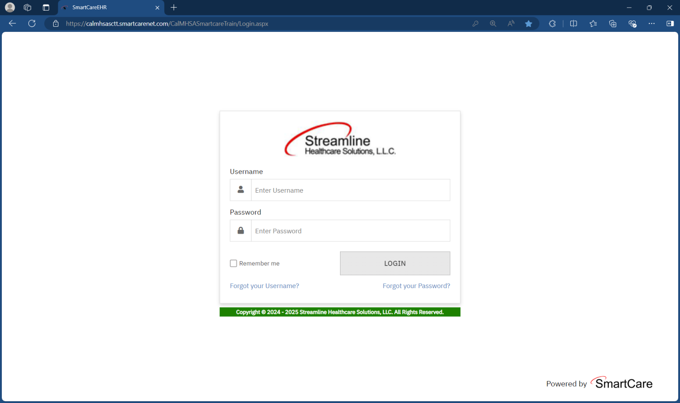Open Forgot your Username? link
Image resolution: width=680 pixels, height=403 pixels.
264,285
